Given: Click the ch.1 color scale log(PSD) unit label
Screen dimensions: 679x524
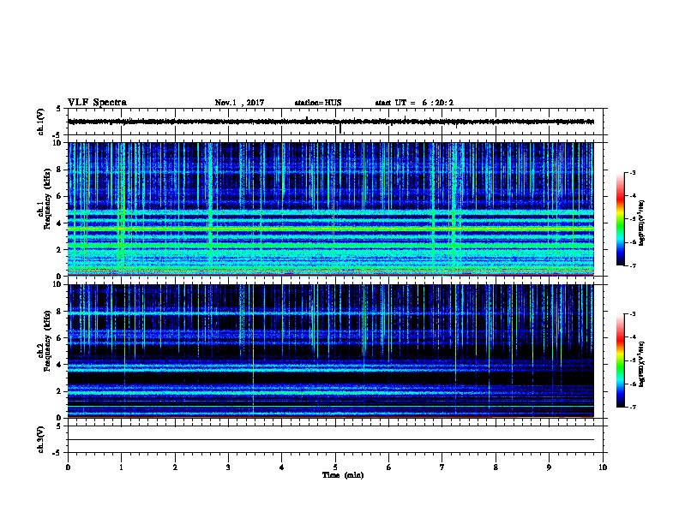Looking at the screenshot, I should (642, 223).
